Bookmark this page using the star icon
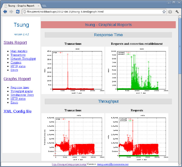182x167 pixels. [164, 12]
